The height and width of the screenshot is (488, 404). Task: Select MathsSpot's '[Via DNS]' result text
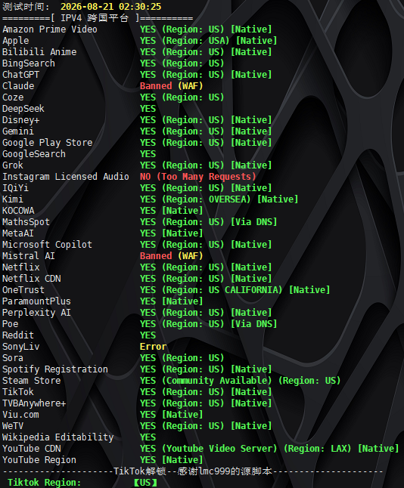click(253, 222)
